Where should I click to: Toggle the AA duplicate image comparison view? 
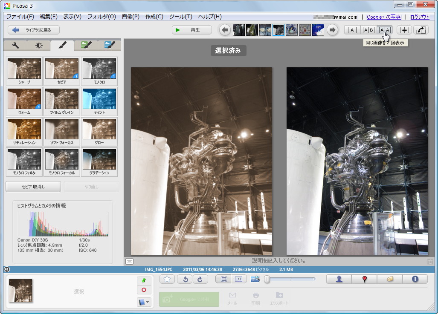pyautogui.click(x=385, y=30)
